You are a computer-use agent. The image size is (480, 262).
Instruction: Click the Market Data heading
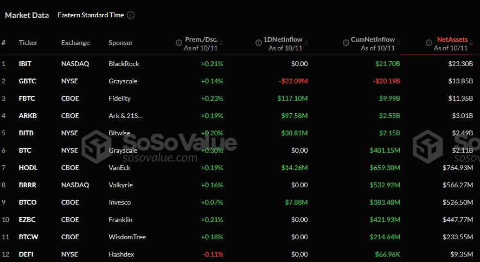(x=27, y=15)
